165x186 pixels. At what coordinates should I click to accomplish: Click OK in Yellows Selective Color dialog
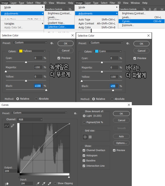(65, 43)
